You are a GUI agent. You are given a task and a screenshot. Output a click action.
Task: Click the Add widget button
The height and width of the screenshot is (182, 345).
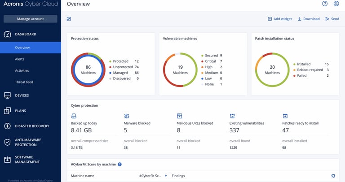click(280, 19)
